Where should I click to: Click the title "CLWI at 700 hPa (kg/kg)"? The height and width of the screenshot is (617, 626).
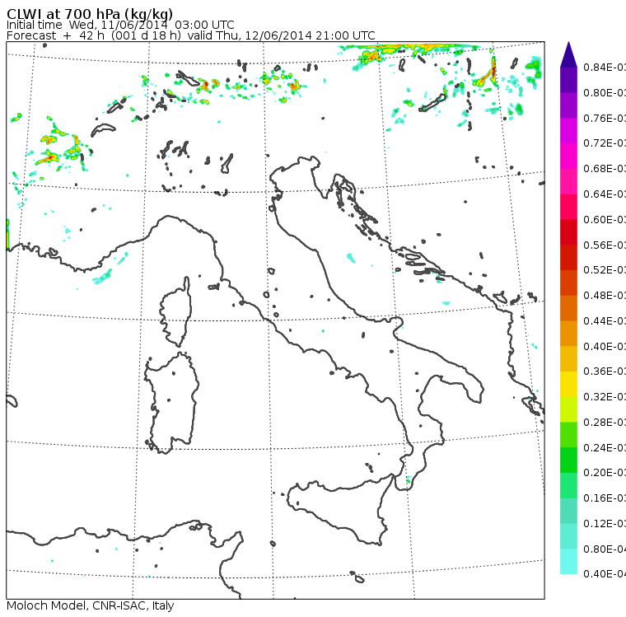click(x=90, y=13)
